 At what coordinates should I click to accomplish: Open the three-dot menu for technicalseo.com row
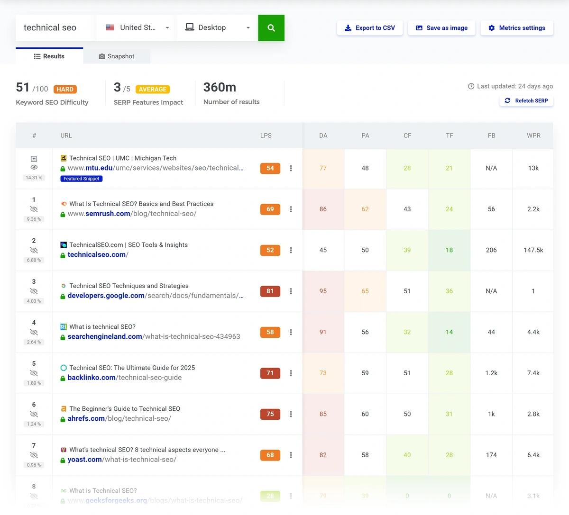click(x=291, y=250)
